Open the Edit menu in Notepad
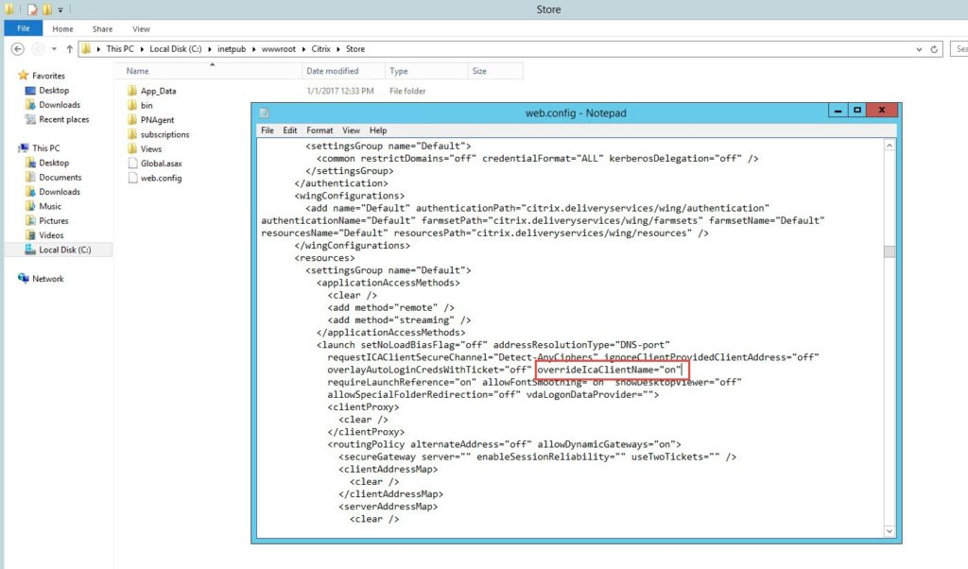Image resolution: width=968 pixels, height=569 pixels. [290, 130]
